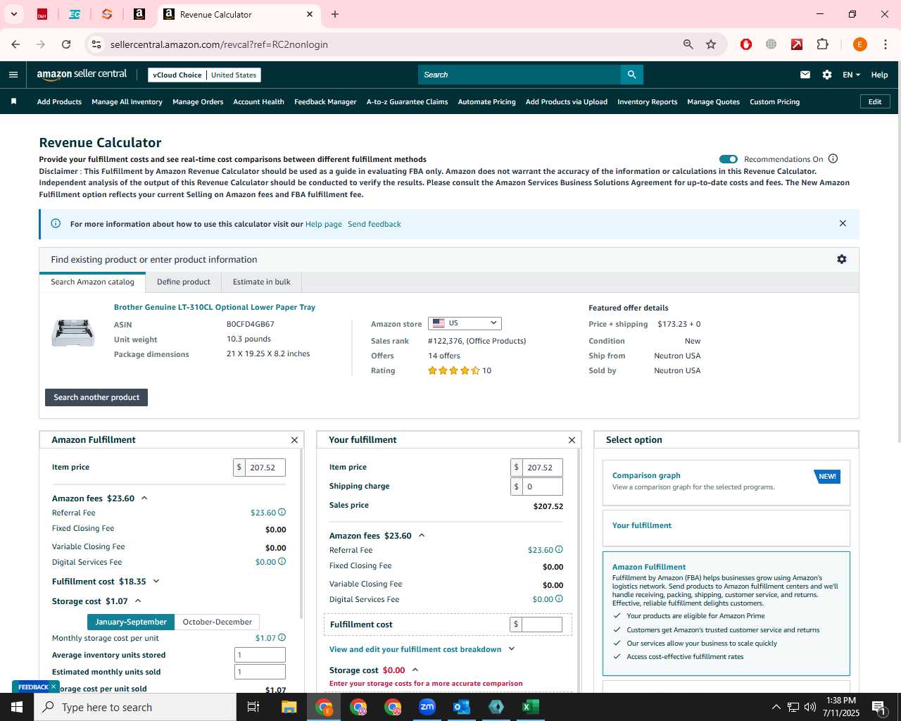
Task: Open Chrome three-dot menu
Action: pos(885,44)
